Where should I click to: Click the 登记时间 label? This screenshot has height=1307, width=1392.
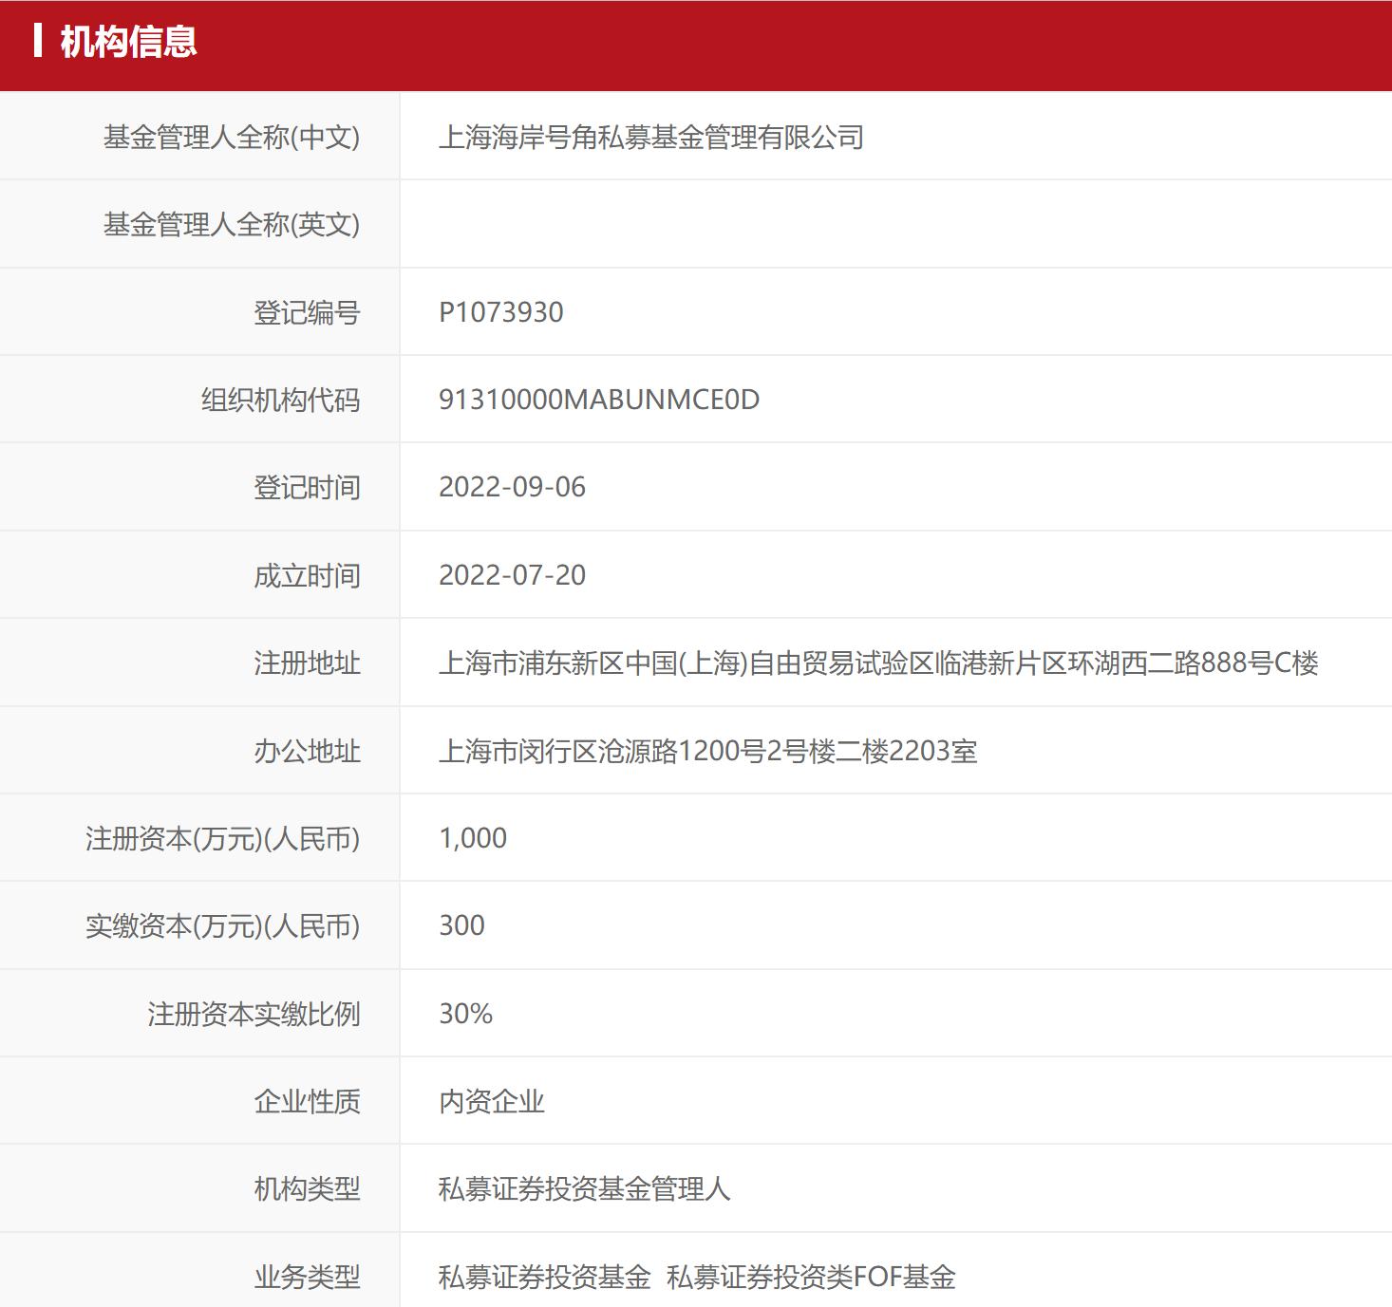click(307, 488)
